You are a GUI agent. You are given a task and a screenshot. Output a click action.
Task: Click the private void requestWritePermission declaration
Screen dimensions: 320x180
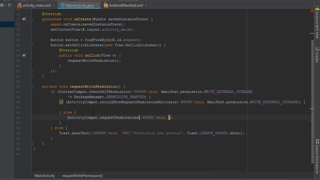tap(81, 86)
